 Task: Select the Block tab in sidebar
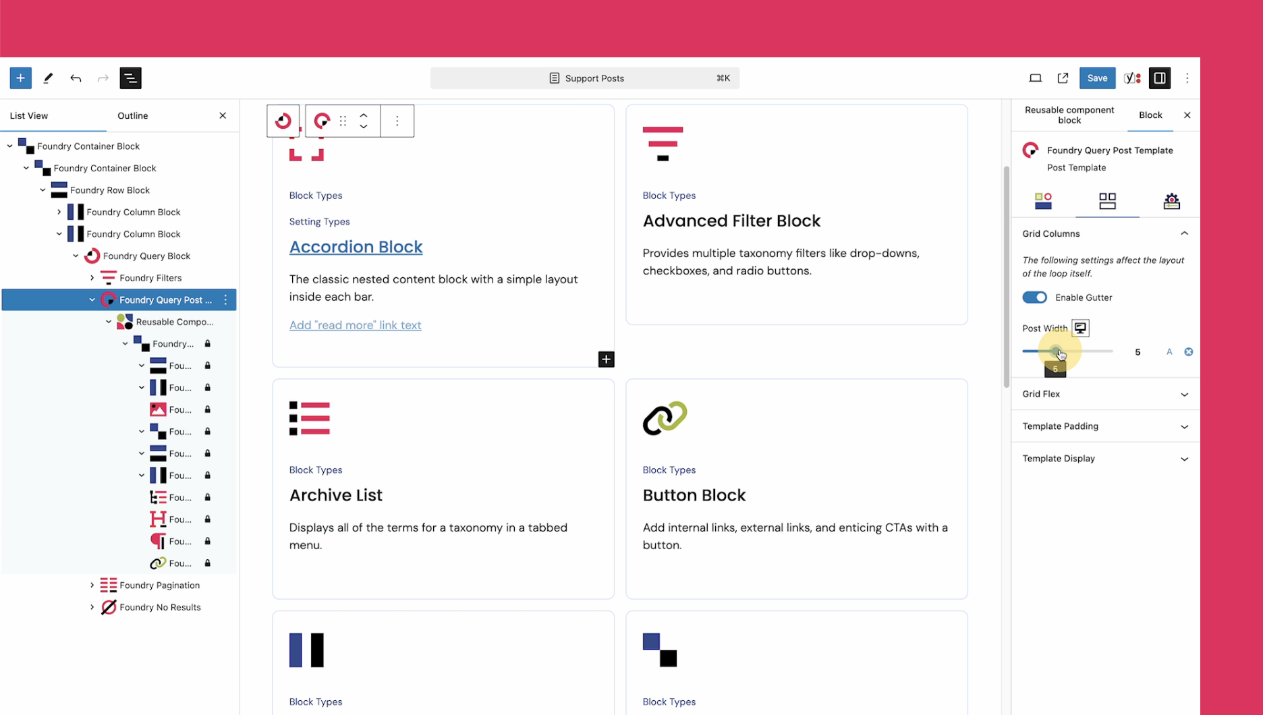pos(1150,115)
